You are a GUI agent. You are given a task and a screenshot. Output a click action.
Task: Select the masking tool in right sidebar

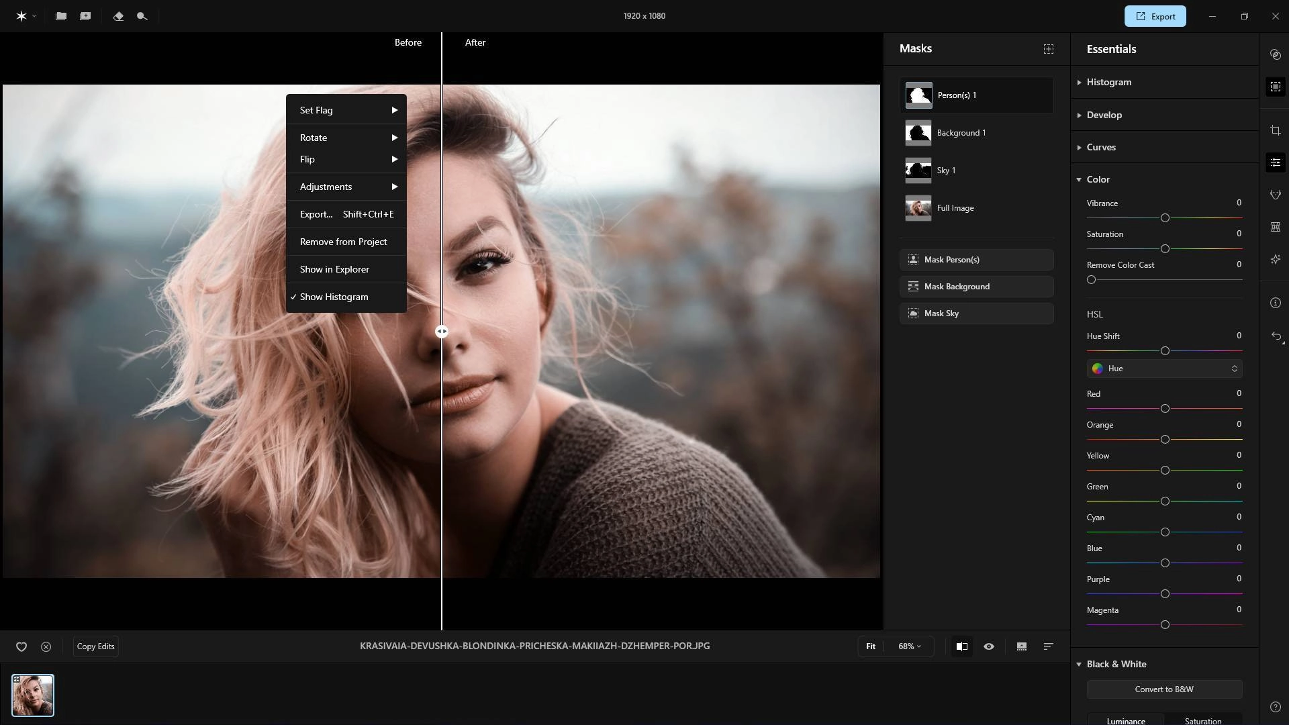pyautogui.click(x=1275, y=87)
